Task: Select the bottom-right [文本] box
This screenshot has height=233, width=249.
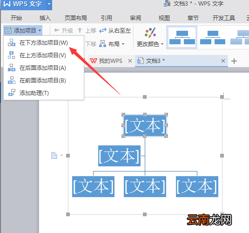Action: [197, 186]
